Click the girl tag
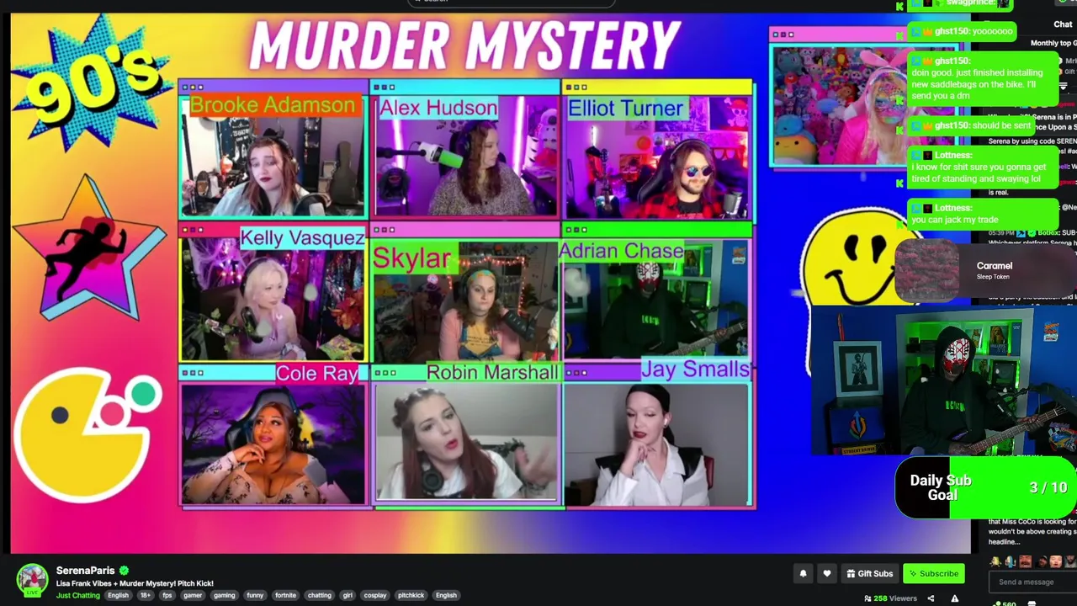 (348, 595)
